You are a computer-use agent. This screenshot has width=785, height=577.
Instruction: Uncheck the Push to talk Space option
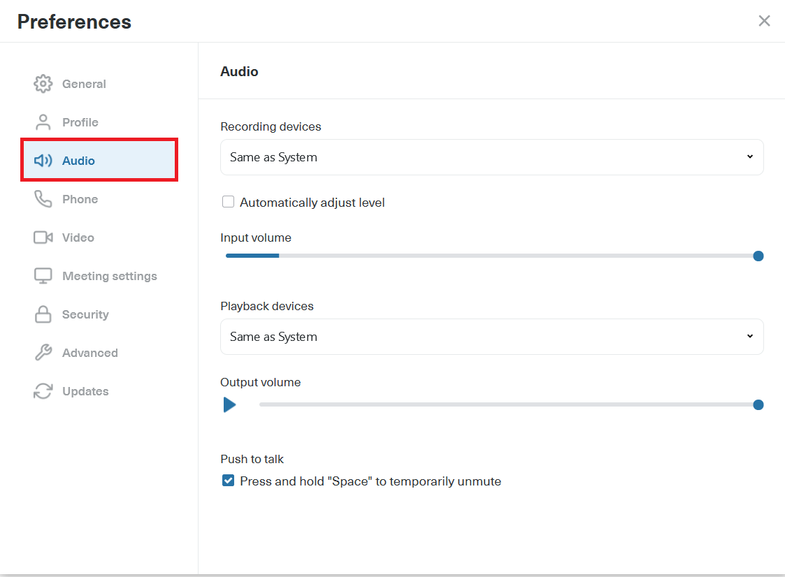coord(228,480)
